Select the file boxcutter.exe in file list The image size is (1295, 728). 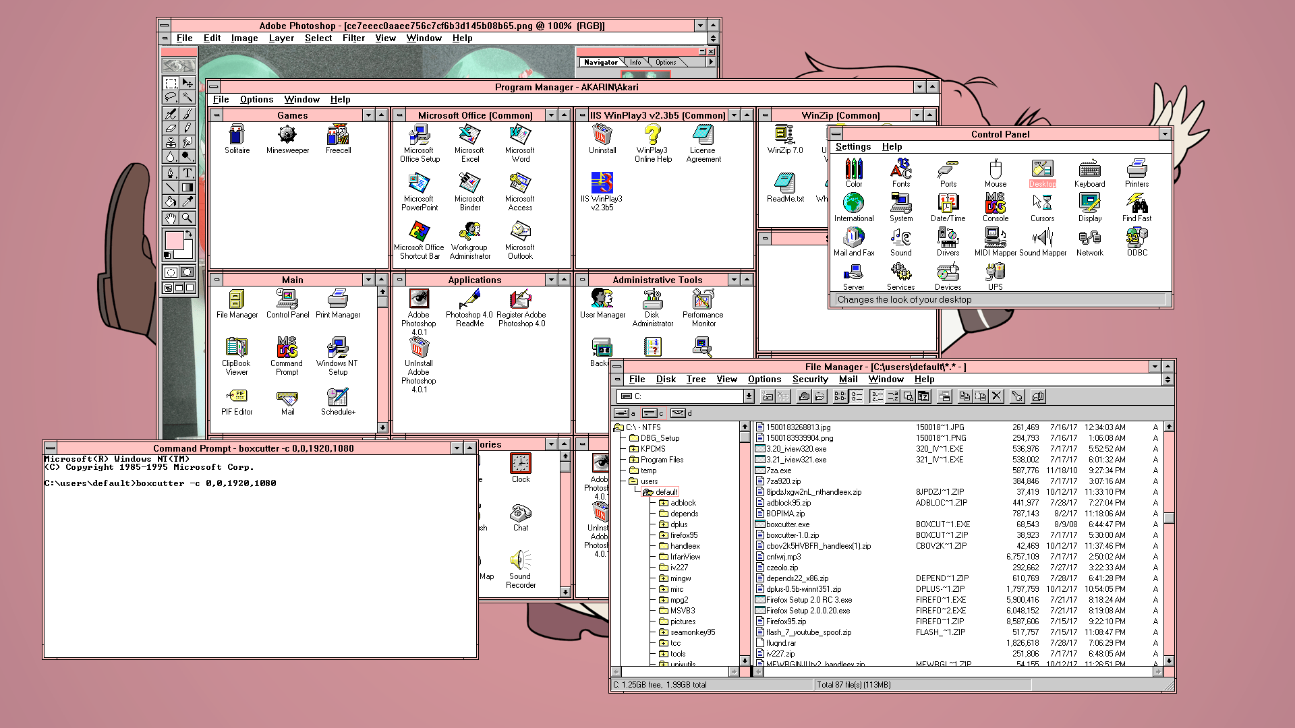[787, 524]
